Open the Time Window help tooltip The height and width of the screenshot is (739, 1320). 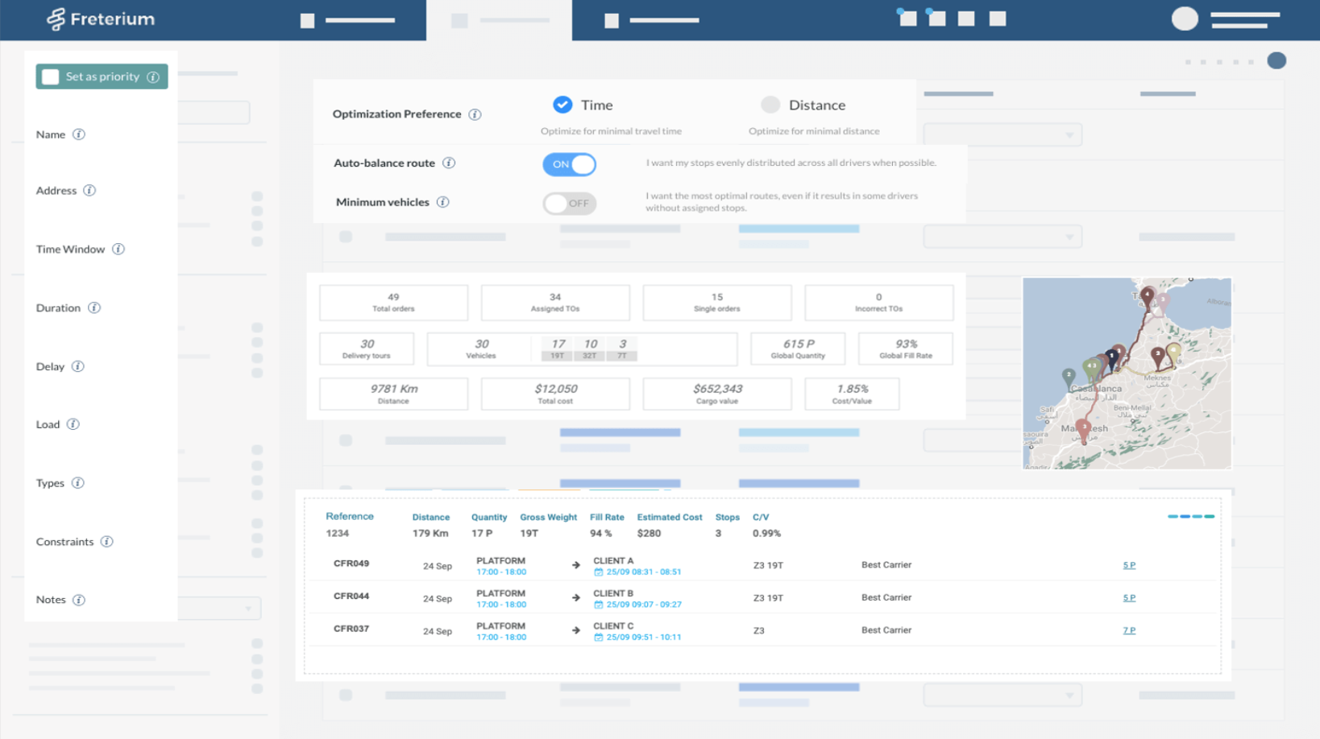[x=118, y=249]
